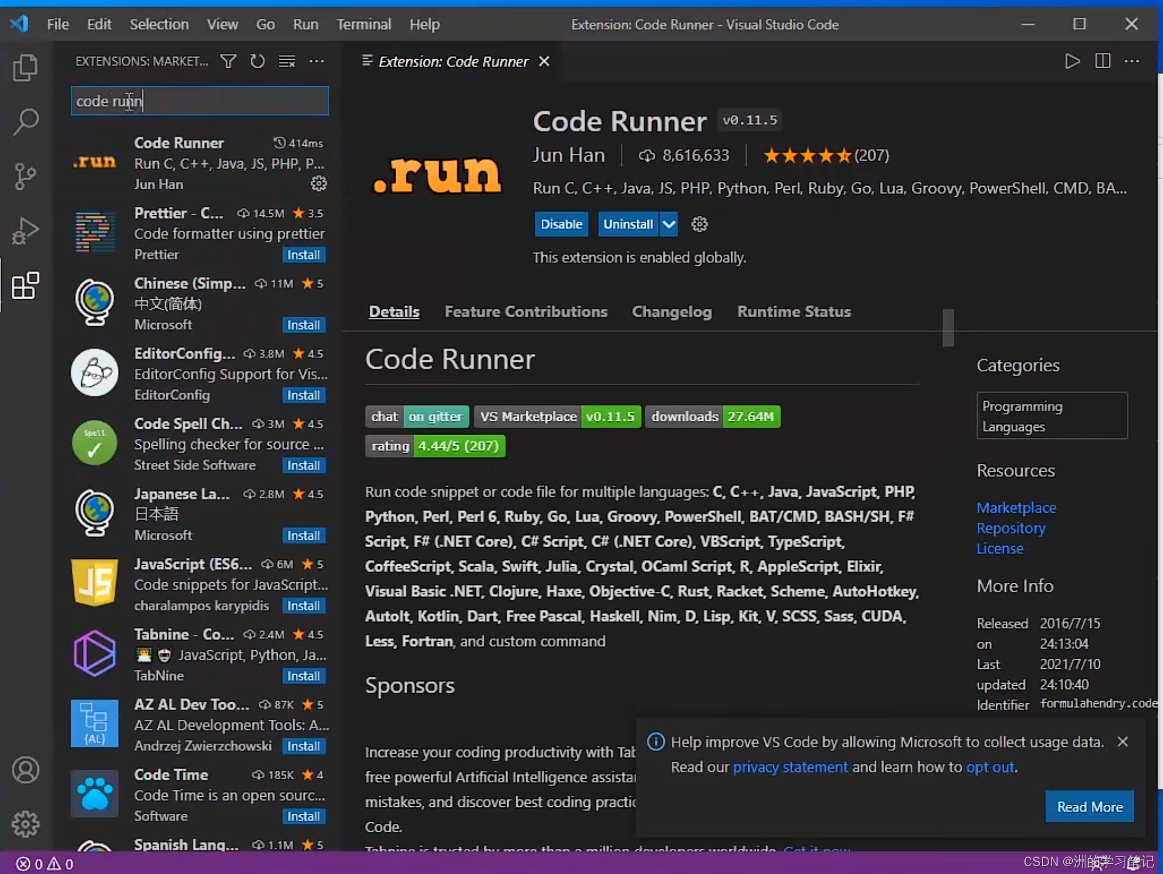Viewport: 1163px width, 874px height.
Task: Switch to the Details tab
Action: coord(394,312)
